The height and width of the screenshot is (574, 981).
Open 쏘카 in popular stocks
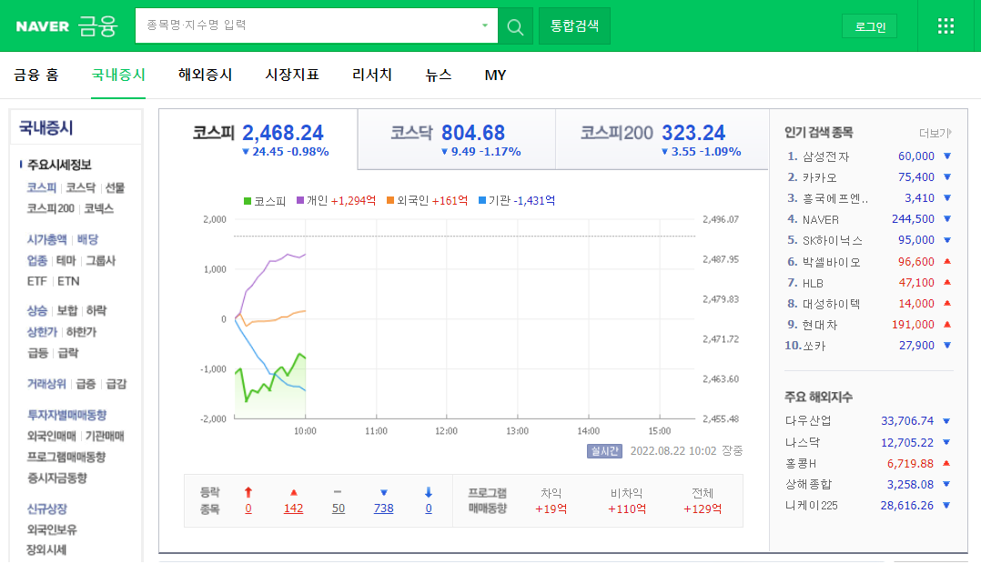coord(814,346)
